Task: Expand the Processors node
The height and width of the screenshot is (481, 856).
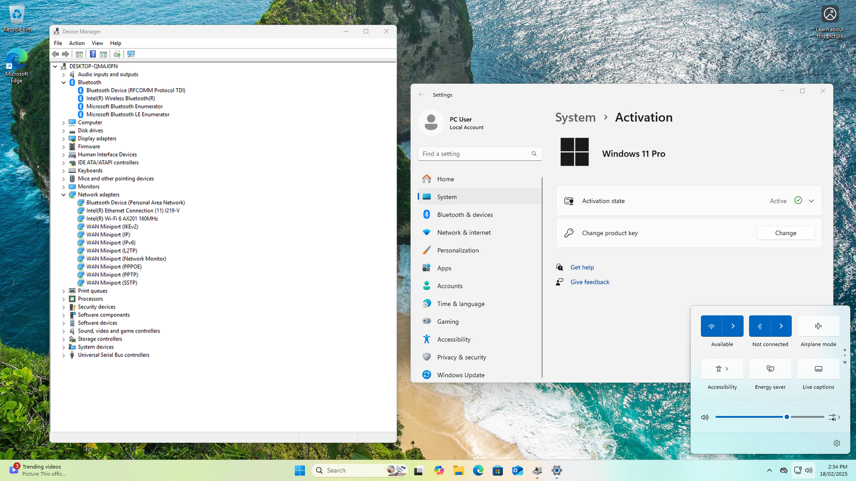Action: click(x=64, y=299)
